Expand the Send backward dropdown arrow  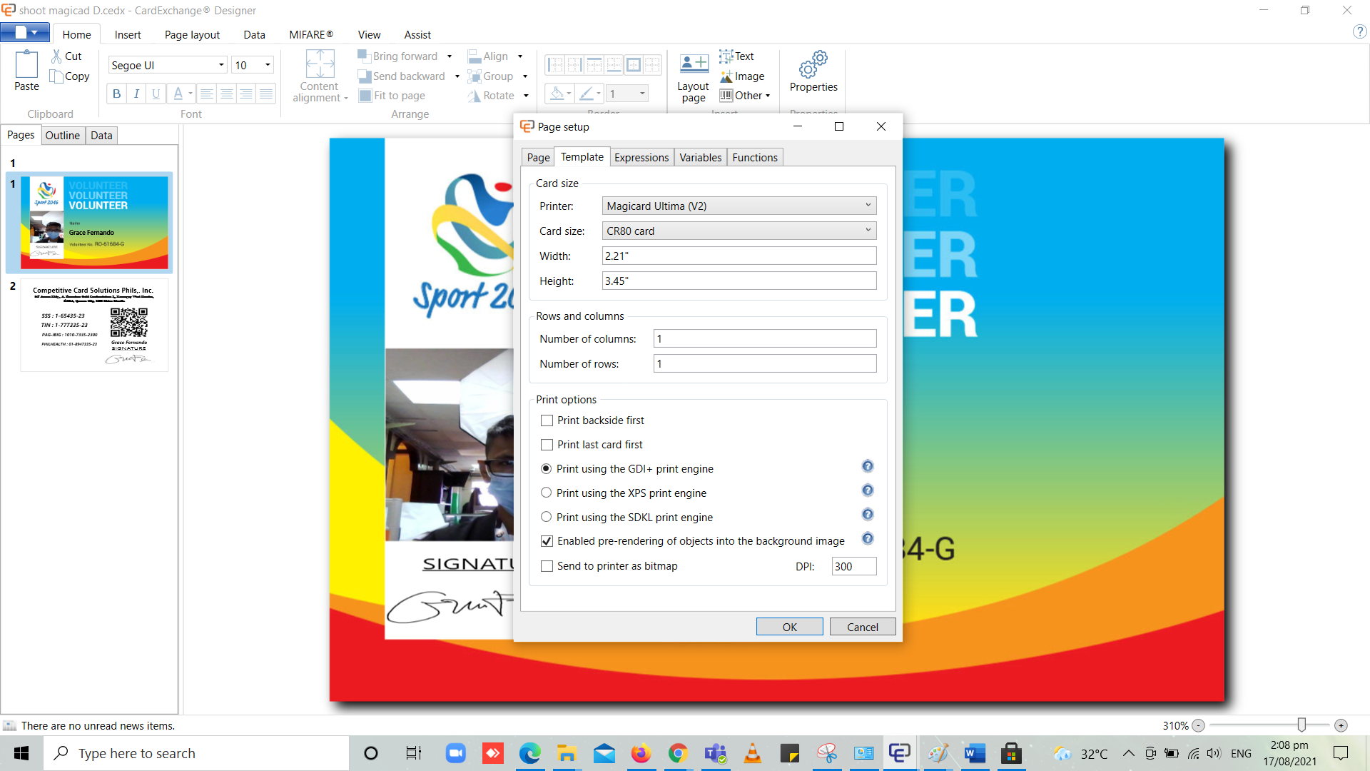tap(457, 76)
